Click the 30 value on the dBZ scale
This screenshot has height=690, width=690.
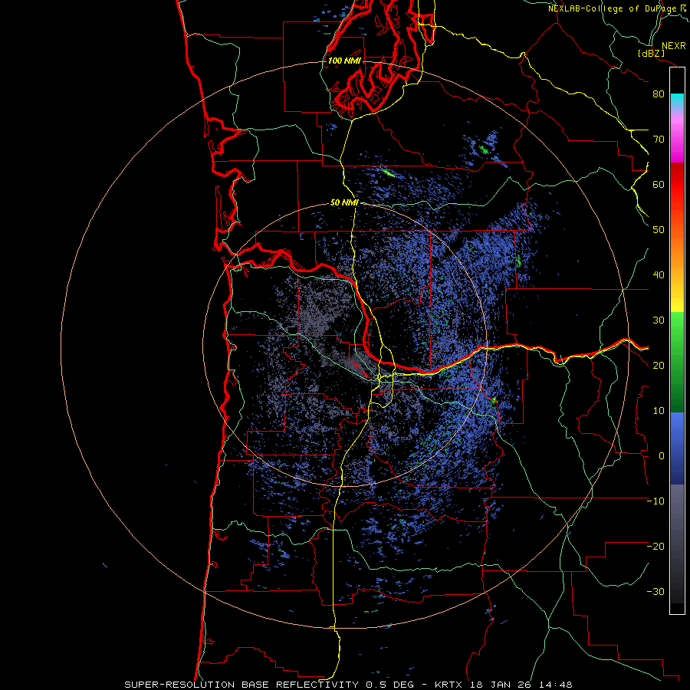coord(659,320)
